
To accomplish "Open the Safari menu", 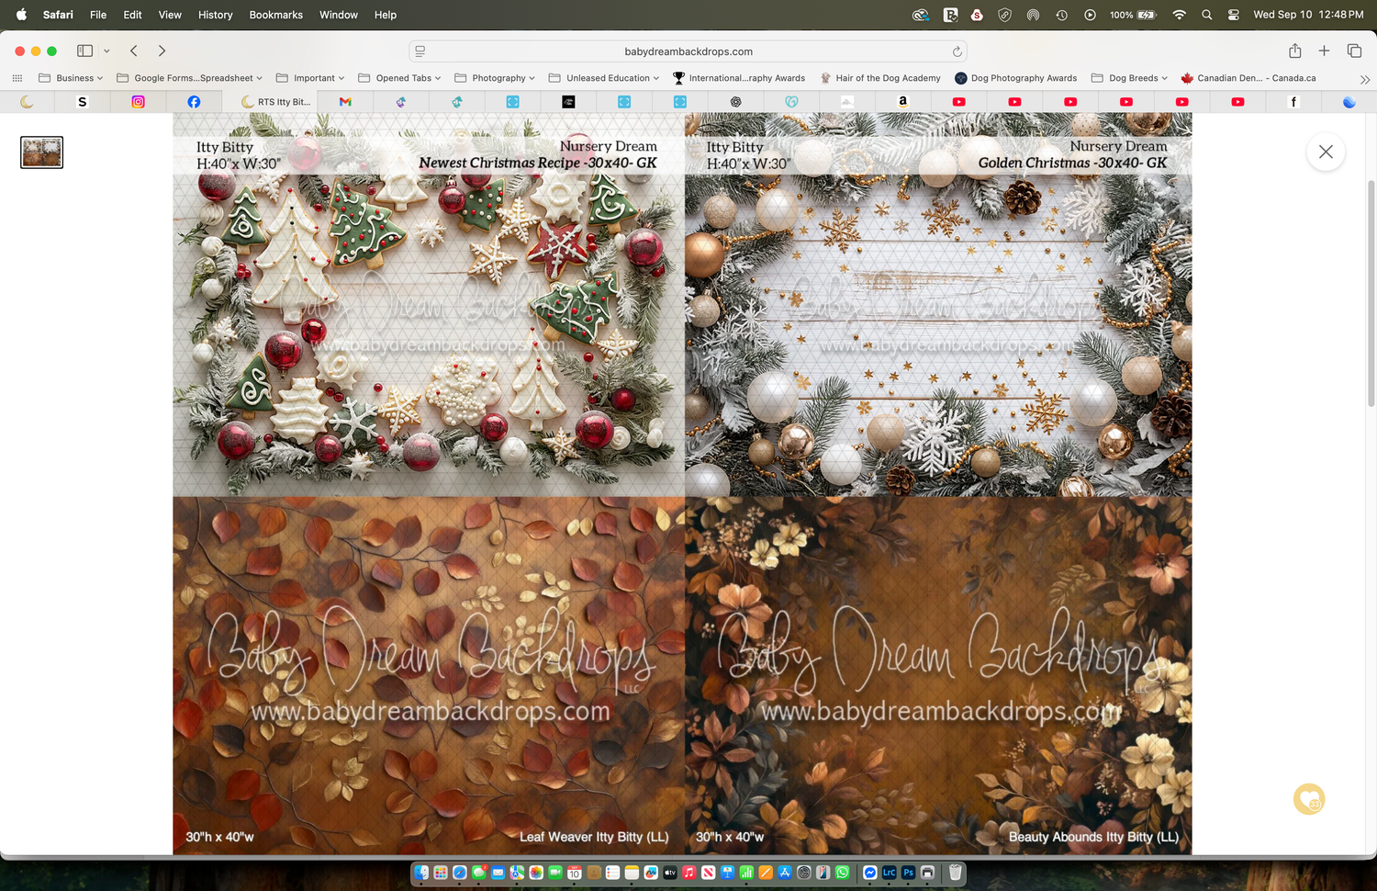I will (58, 15).
